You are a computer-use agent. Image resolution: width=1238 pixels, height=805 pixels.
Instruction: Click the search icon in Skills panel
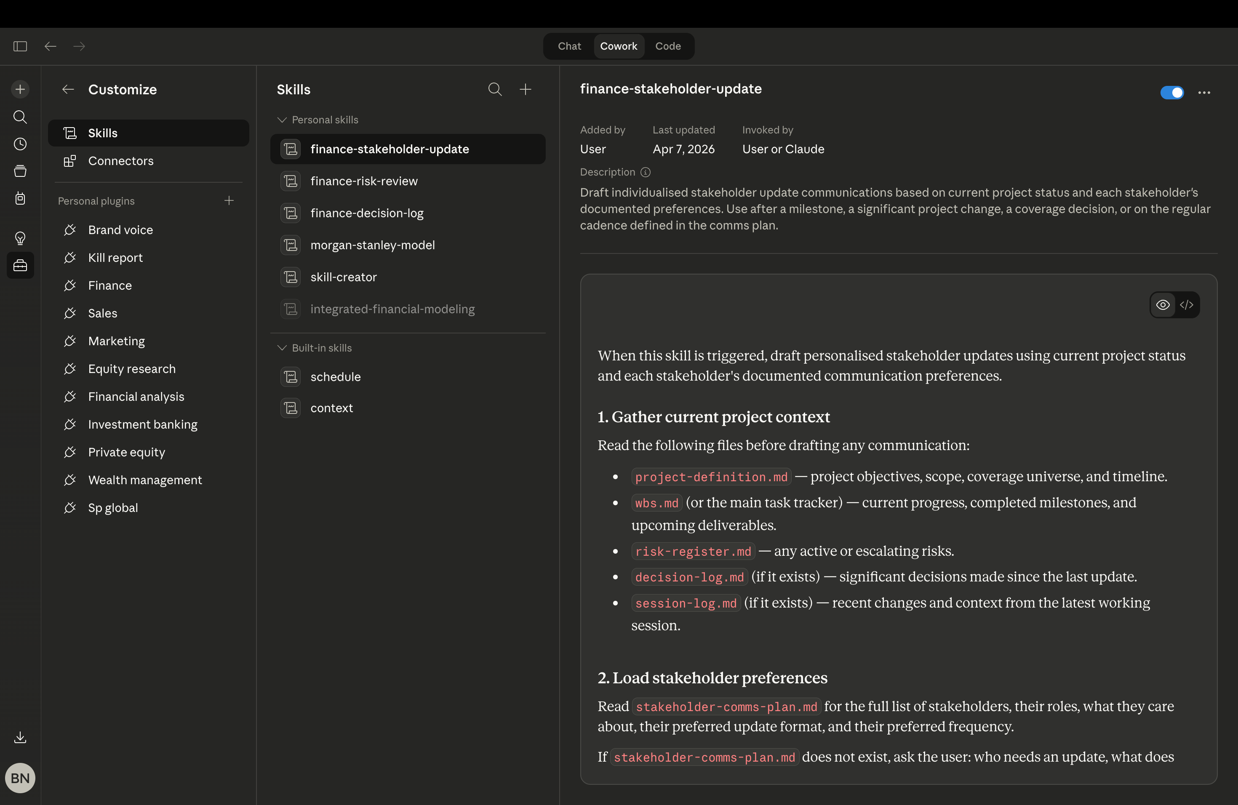click(x=495, y=89)
